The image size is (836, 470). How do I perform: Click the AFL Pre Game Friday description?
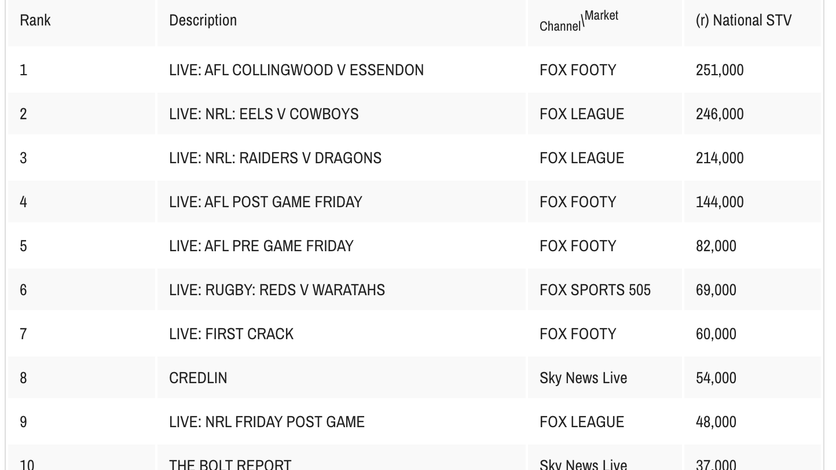click(x=261, y=246)
